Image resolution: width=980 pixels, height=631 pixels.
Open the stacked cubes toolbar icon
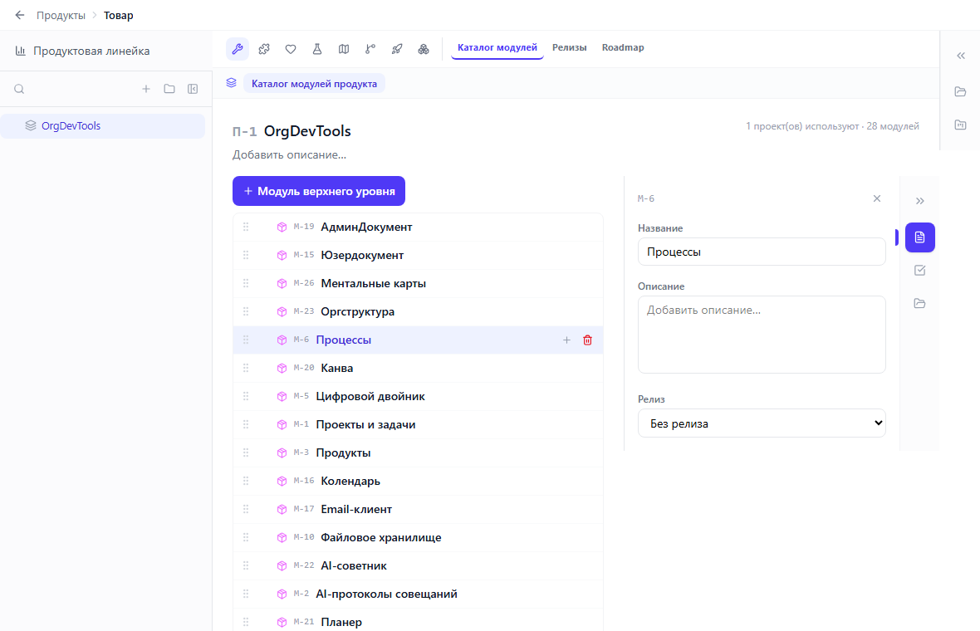point(424,49)
